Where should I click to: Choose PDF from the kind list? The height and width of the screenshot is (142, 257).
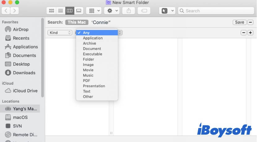(86, 81)
